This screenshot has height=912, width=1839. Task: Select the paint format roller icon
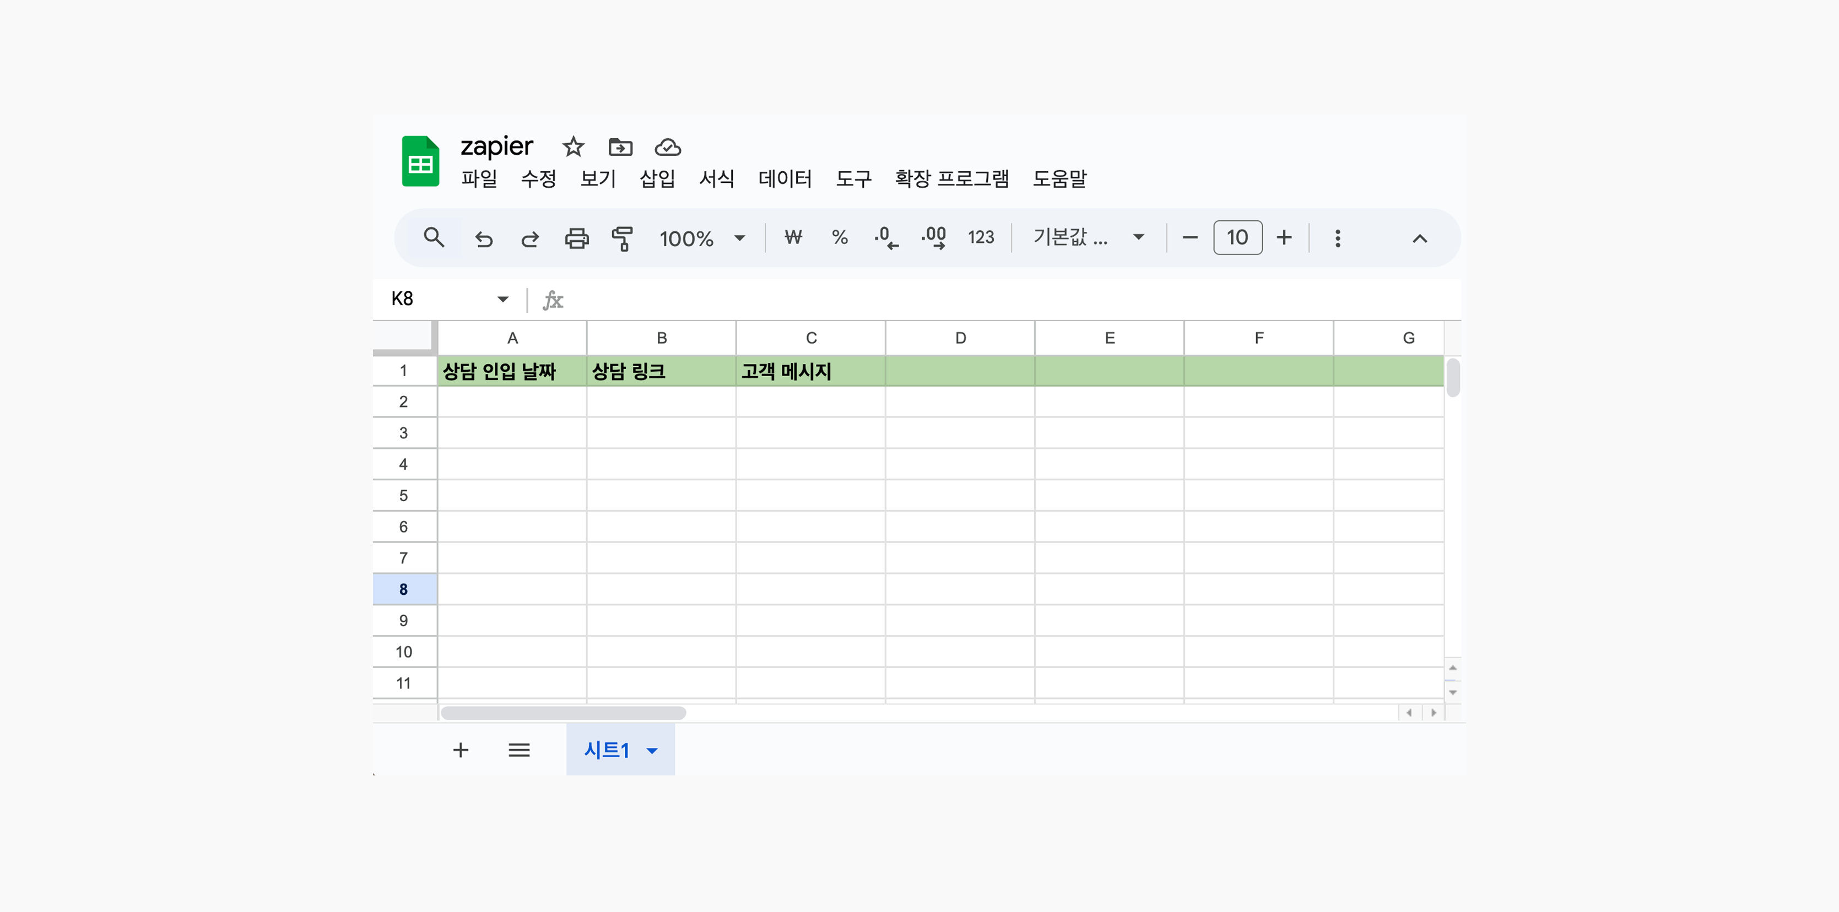(622, 238)
